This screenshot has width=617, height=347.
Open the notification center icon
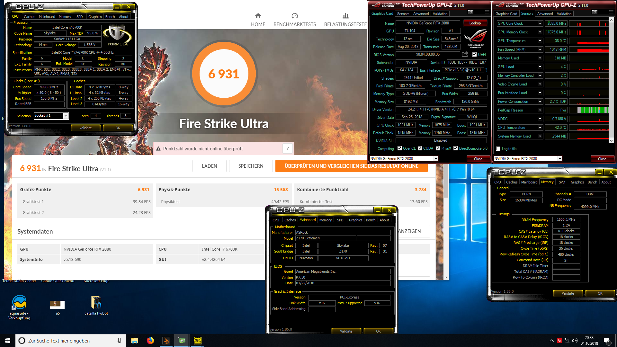[x=607, y=341]
